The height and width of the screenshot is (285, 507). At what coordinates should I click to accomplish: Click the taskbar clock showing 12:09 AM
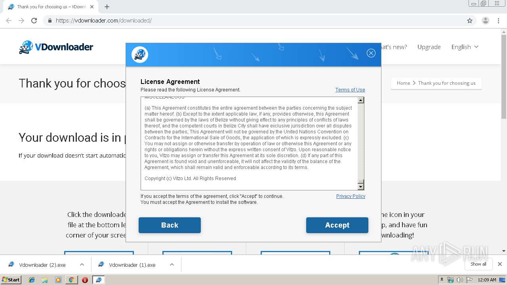click(x=487, y=280)
